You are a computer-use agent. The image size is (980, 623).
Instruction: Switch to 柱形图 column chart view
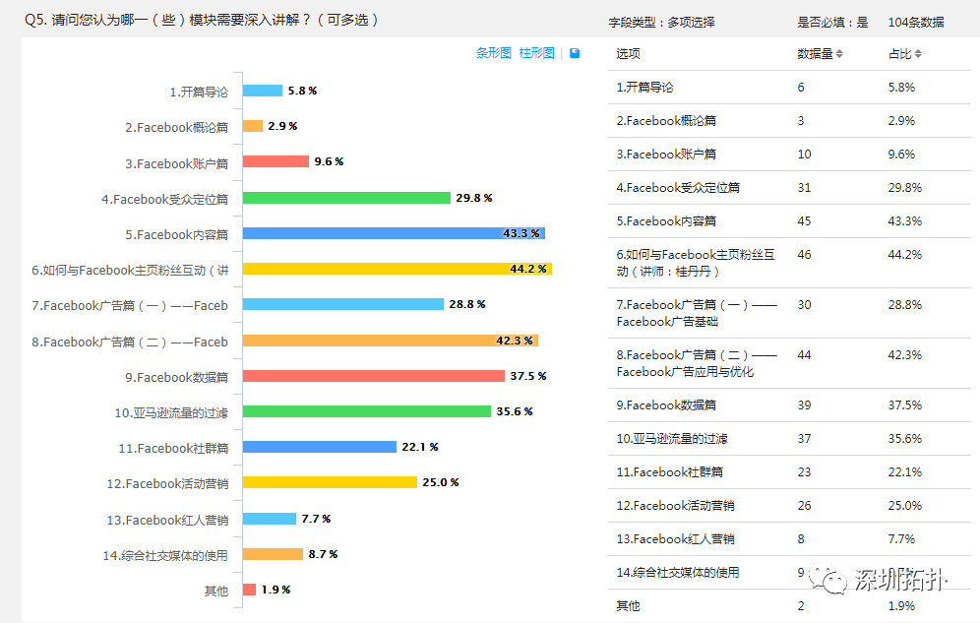[x=536, y=54]
